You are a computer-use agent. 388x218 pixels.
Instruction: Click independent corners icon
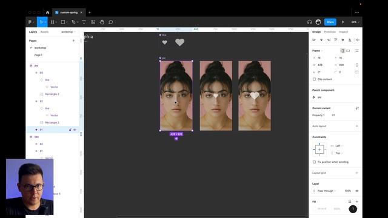click(x=357, y=72)
